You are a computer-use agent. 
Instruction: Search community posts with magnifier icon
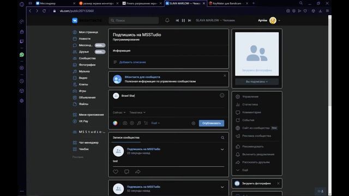coord(222,138)
